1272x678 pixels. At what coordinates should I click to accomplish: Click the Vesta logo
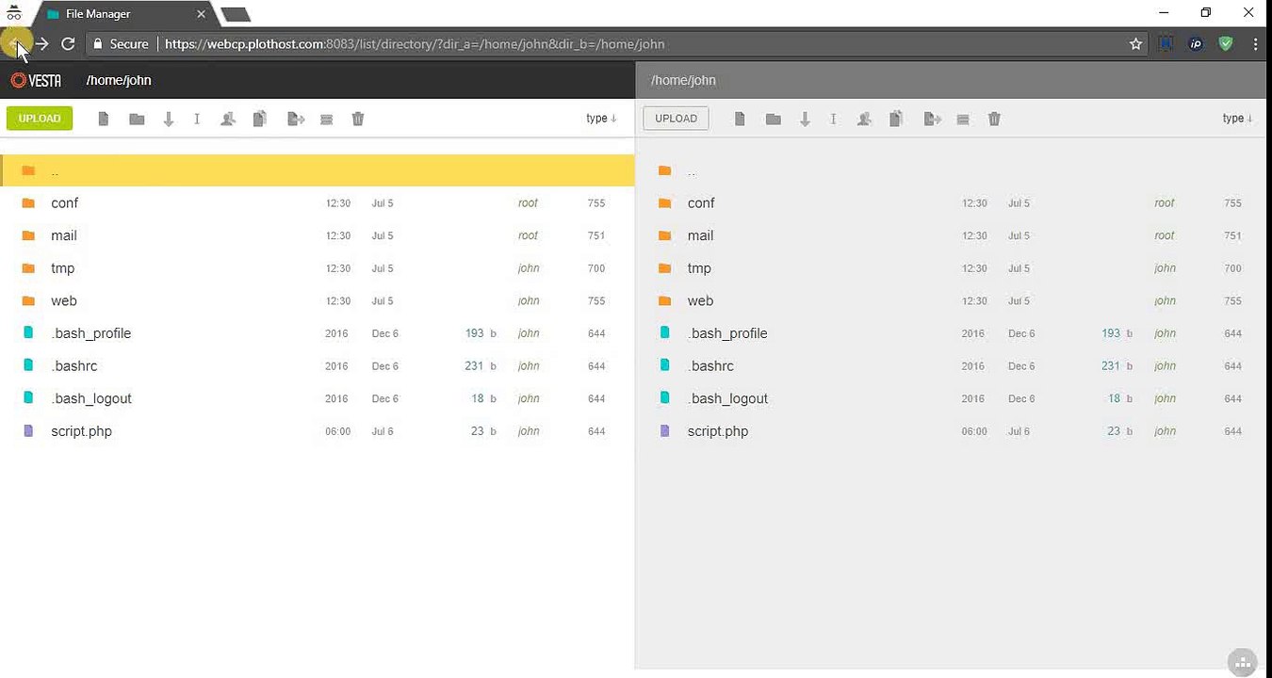(x=36, y=80)
